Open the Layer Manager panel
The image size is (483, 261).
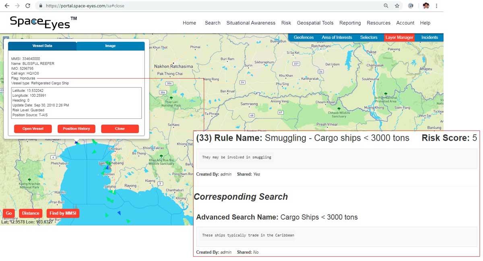pos(399,37)
